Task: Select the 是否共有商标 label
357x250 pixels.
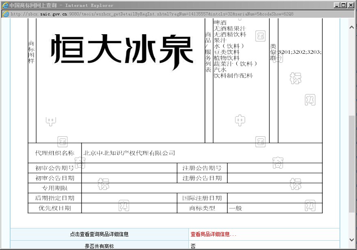Action: (x=99, y=246)
